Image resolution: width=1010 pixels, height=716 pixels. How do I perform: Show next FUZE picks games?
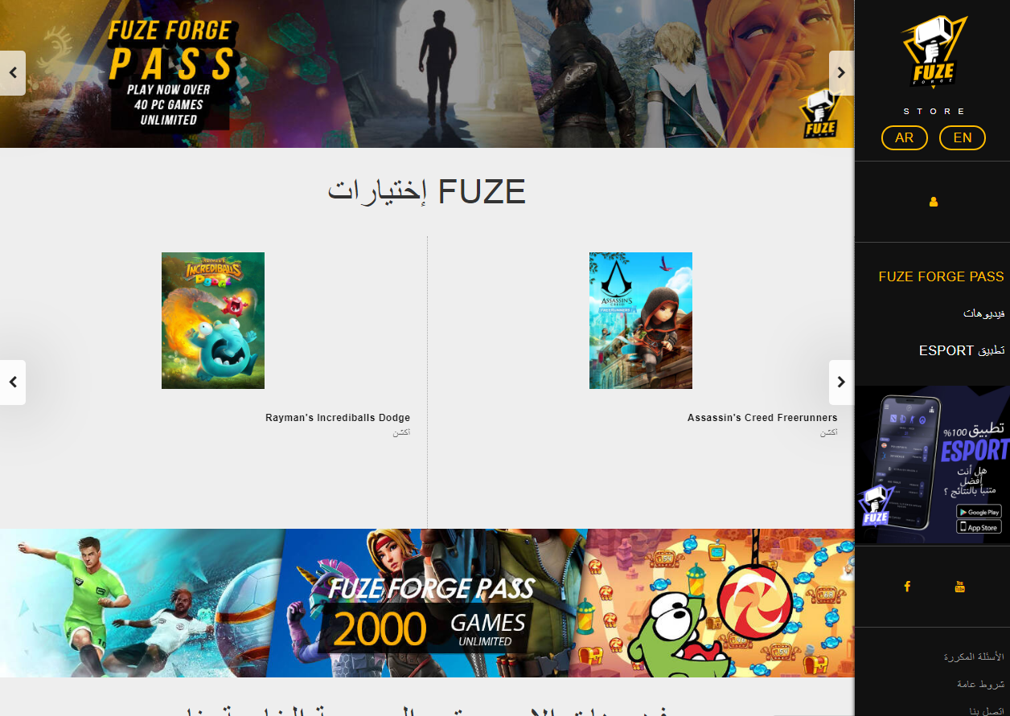coord(841,383)
